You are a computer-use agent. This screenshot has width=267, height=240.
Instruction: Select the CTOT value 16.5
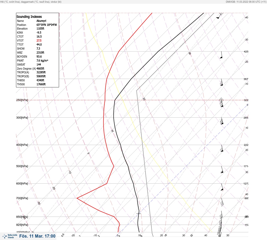39,37
